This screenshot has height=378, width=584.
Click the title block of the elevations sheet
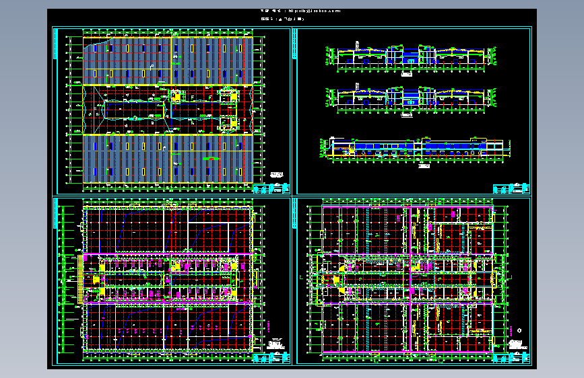[511, 188]
